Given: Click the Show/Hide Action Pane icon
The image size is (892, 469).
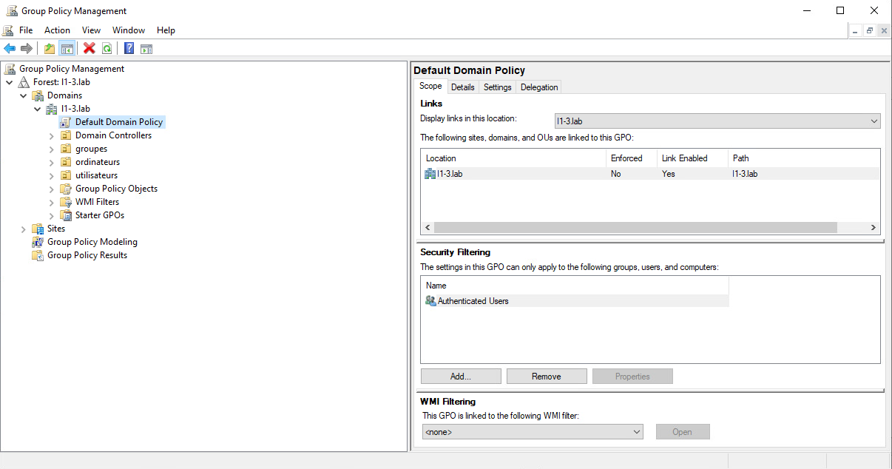Looking at the screenshot, I should pyautogui.click(x=146, y=48).
